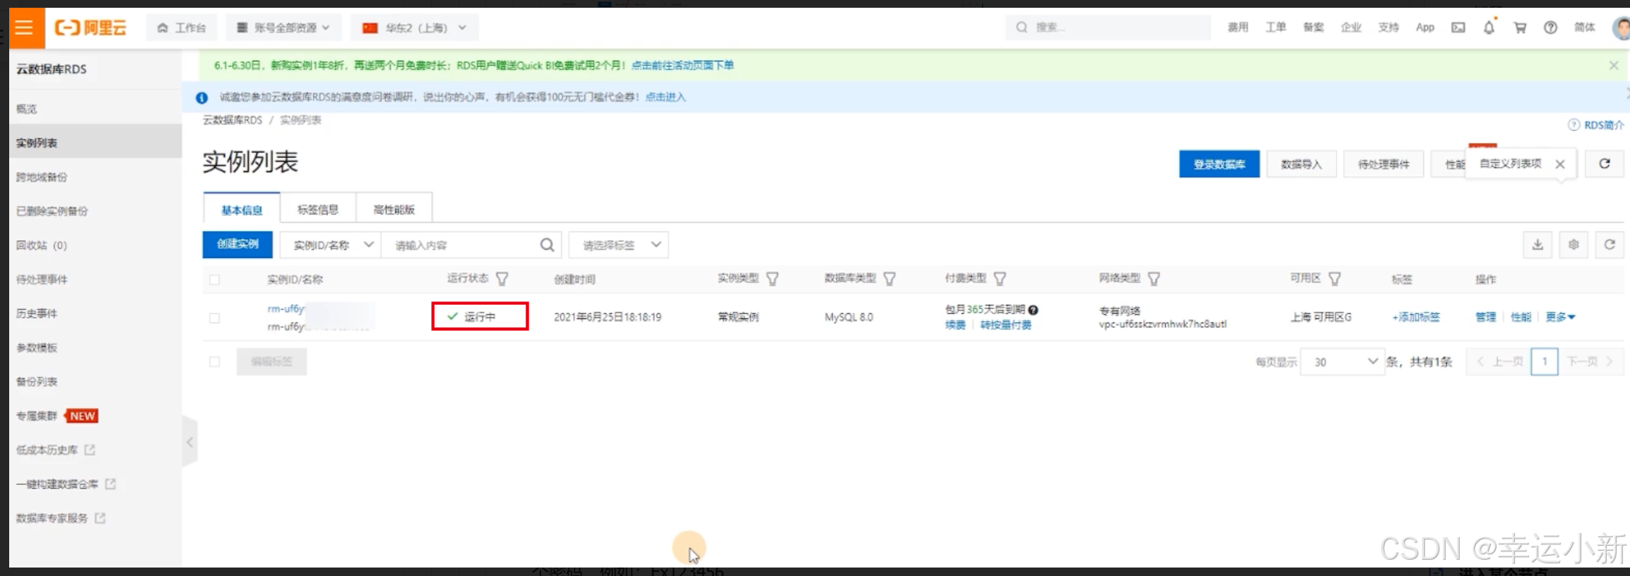1630x576 pixels.
Task: Filter by 可用区 column
Action: (x=1335, y=279)
